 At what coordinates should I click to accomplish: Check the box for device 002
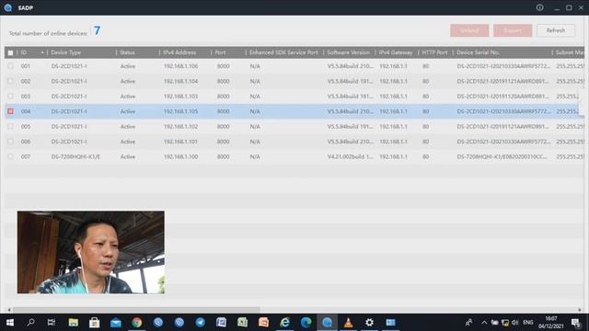(10, 81)
